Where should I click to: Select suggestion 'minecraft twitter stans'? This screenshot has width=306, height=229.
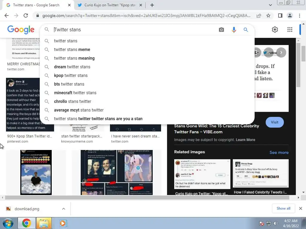click(147, 93)
